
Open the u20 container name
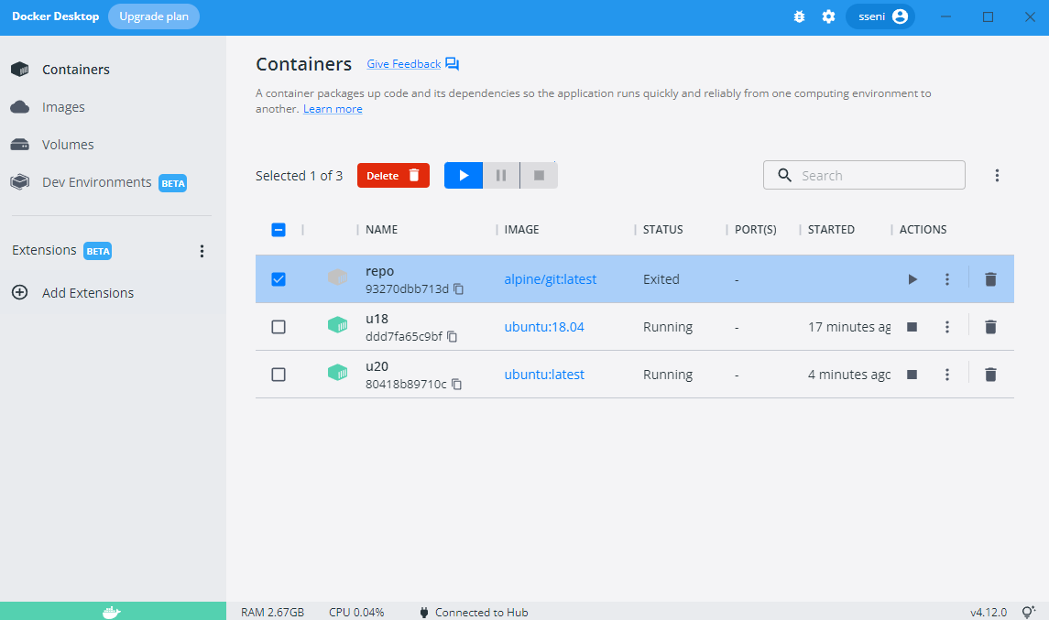coord(377,366)
